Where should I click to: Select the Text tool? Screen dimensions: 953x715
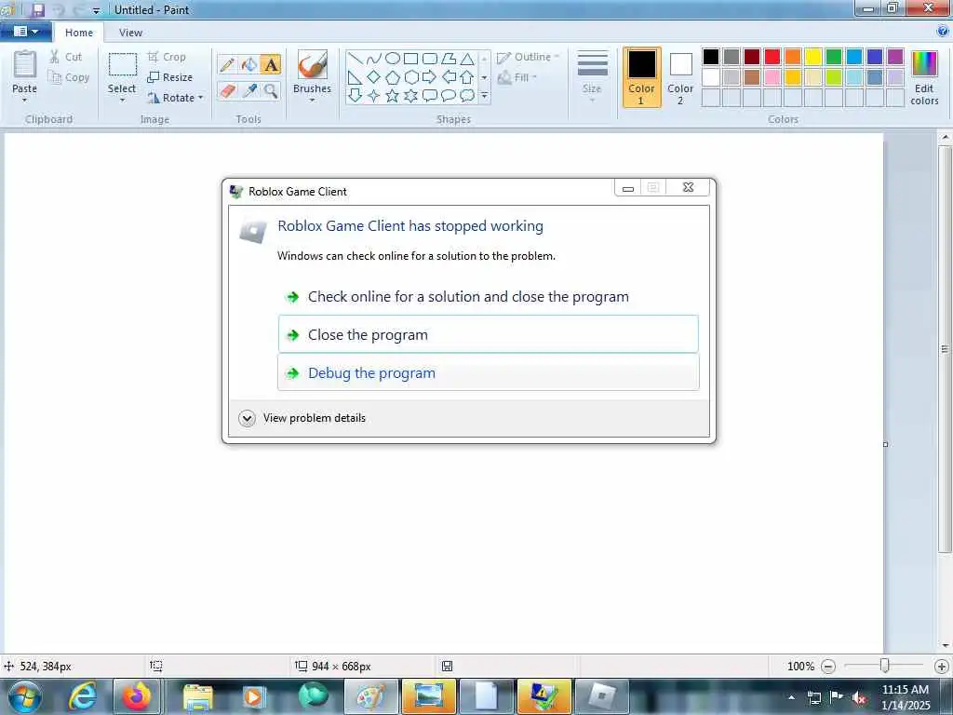point(271,64)
